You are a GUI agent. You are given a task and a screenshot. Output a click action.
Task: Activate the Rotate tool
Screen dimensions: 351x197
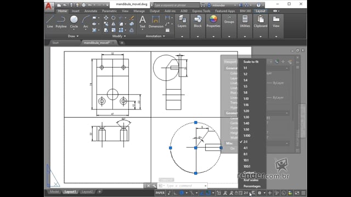[114, 18]
